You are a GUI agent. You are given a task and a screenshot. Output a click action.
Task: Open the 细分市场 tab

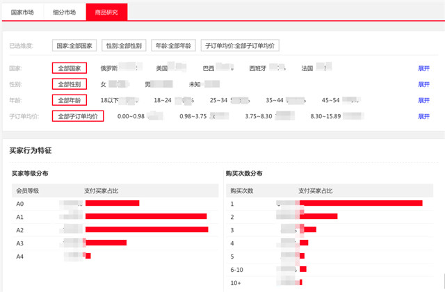(x=65, y=12)
